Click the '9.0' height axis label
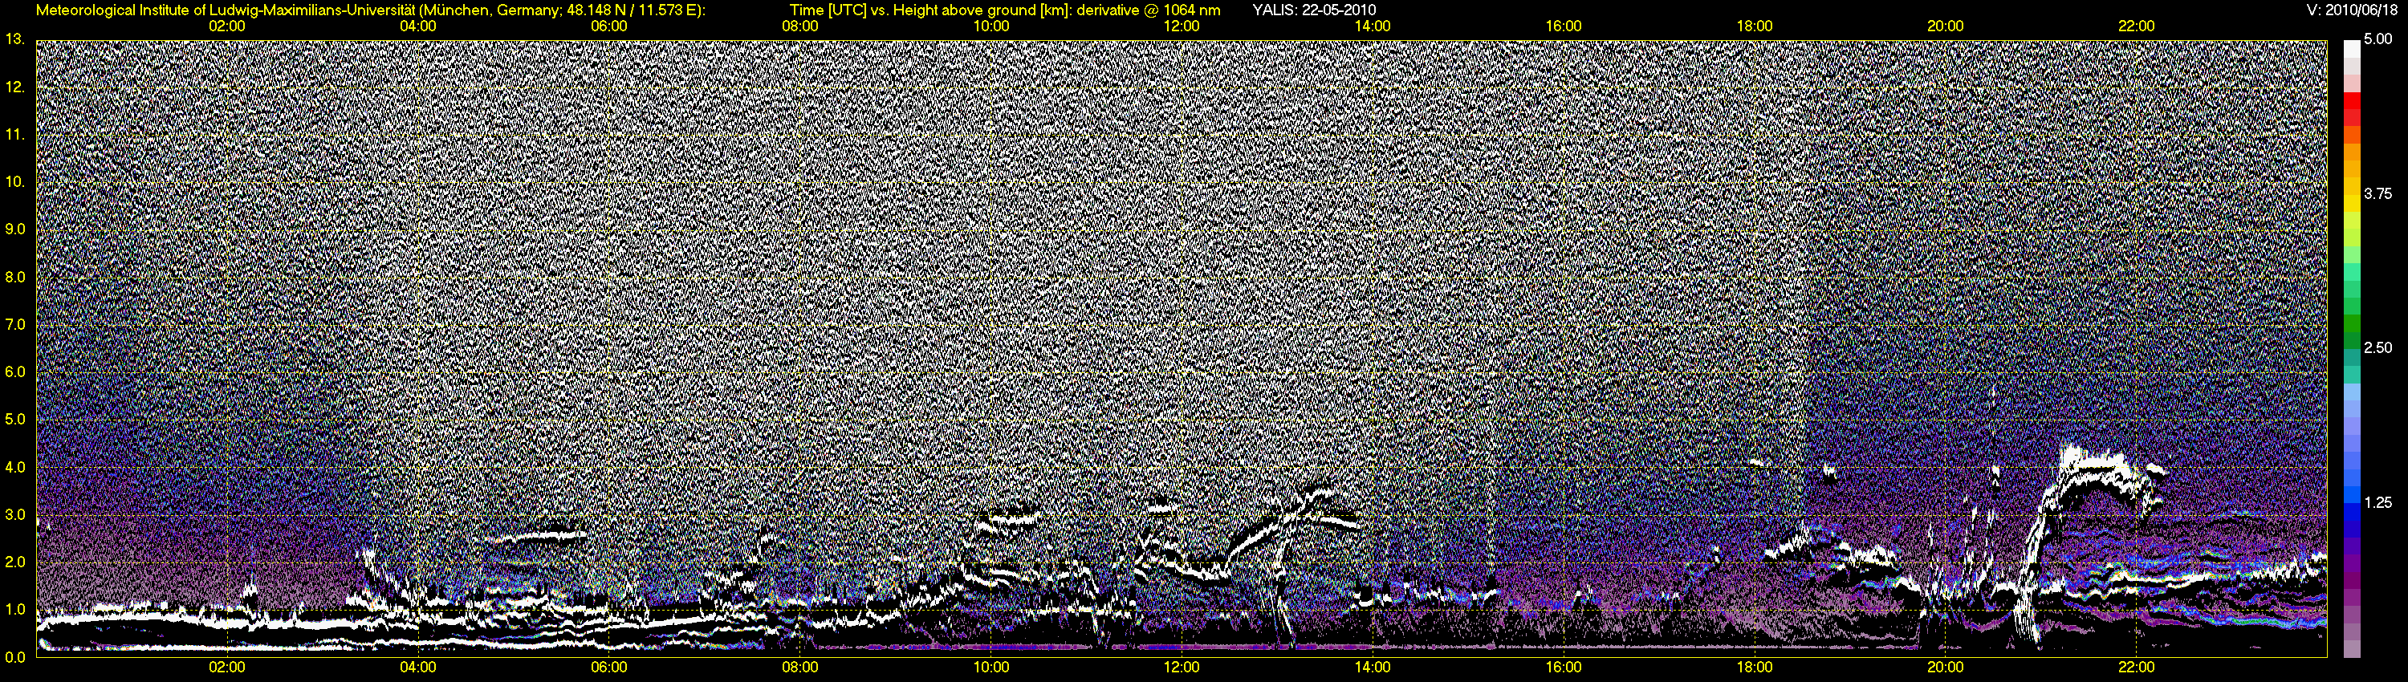2408x682 pixels. pos(15,229)
